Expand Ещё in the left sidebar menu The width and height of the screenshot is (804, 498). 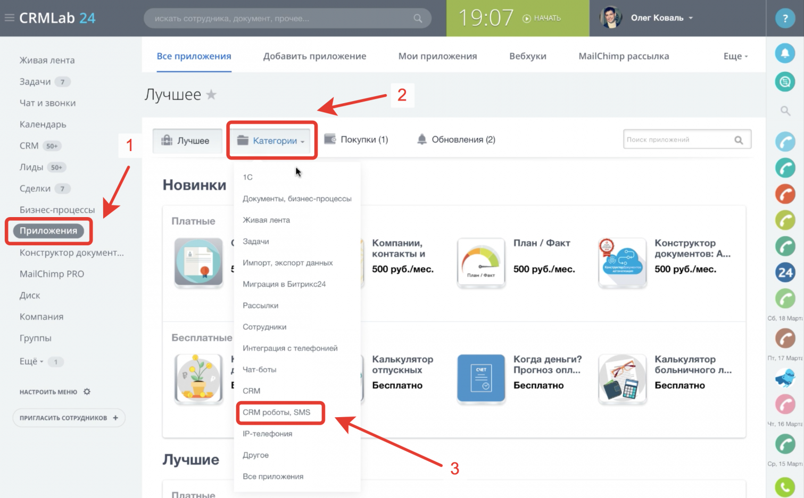coord(32,361)
